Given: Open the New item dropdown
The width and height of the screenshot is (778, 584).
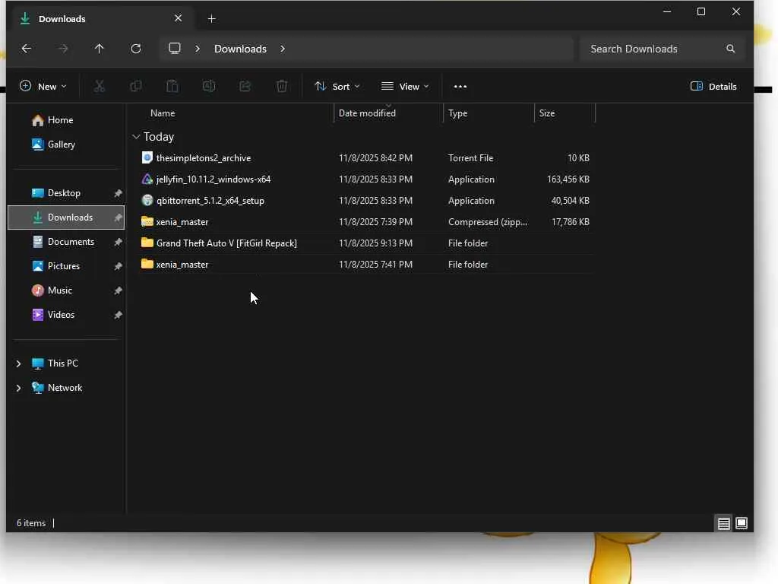Looking at the screenshot, I should pos(43,87).
